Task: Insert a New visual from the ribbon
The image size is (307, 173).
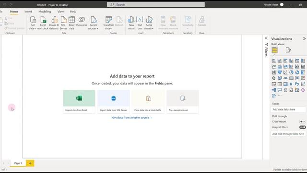Action: pos(131,23)
